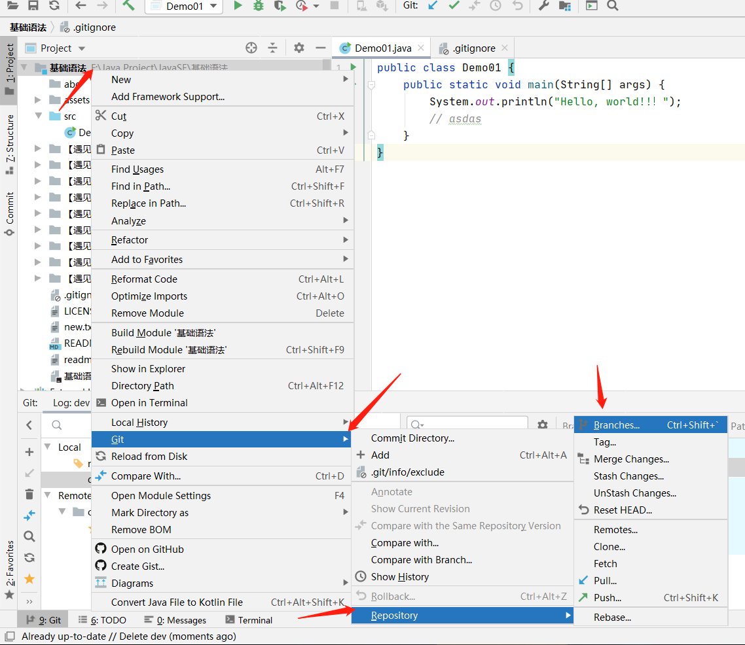Choose Reformat Code

(222, 279)
